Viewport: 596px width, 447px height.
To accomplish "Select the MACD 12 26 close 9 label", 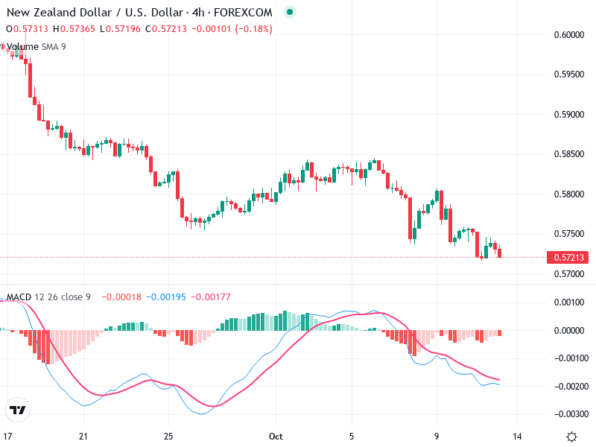I will click(48, 297).
